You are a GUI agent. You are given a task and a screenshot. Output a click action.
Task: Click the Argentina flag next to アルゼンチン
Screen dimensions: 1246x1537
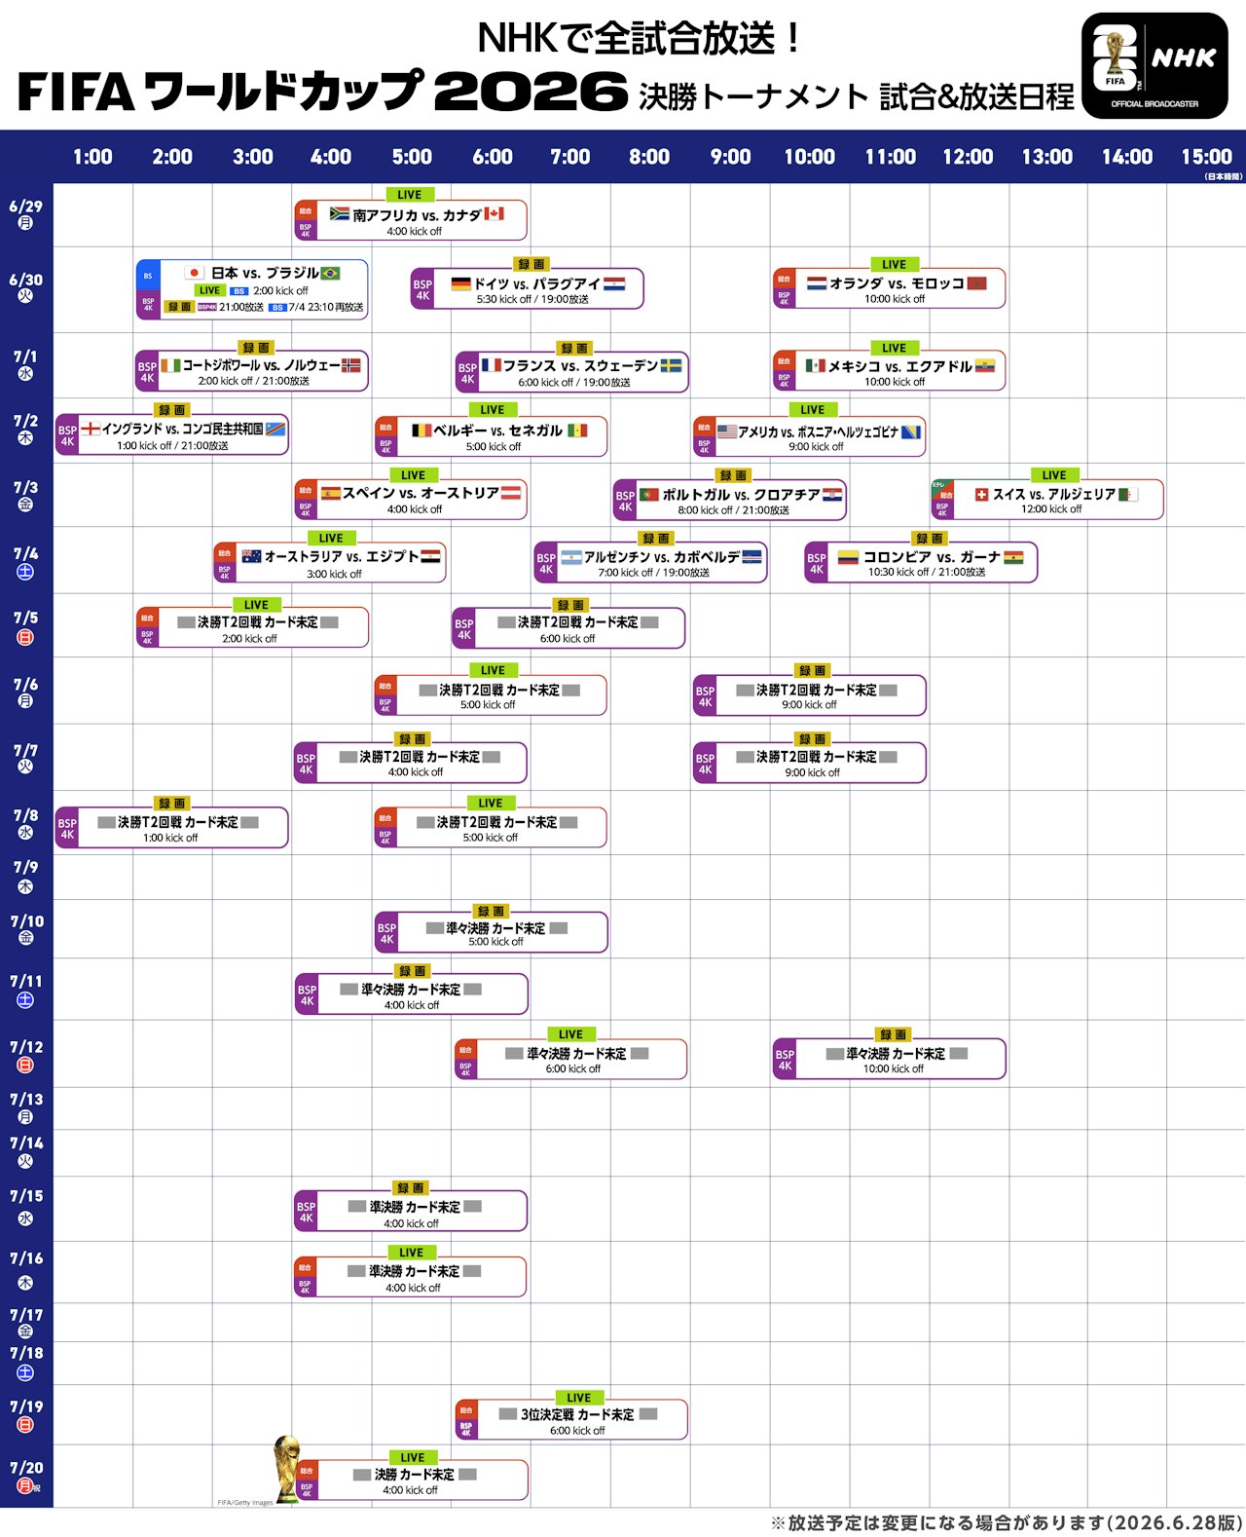pyautogui.click(x=571, y=557)
